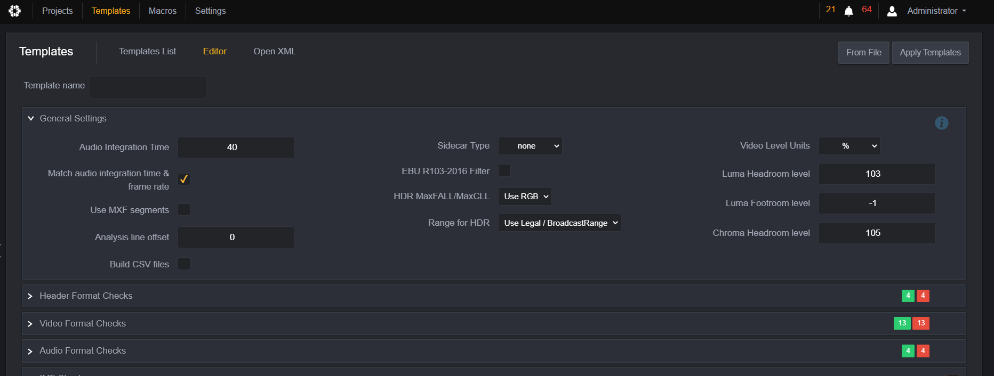This screenshot has width=994, height=376.
Task: Open Range for HDR dropdown
Action: pyautogui.click(x=559, y=223)
